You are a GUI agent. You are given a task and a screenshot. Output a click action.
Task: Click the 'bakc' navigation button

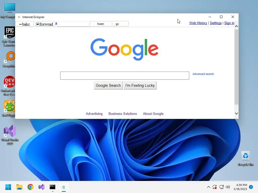(24, 24)
